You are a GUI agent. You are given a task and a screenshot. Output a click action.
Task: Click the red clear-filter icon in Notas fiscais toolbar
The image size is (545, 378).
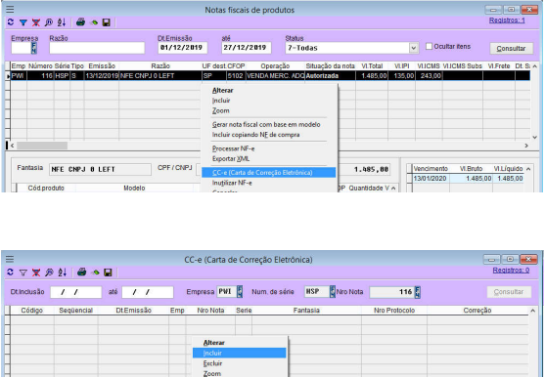coord(36,22)
